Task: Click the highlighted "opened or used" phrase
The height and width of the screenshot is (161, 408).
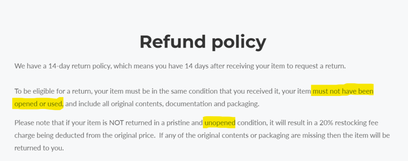Action: (x=38, y=104)
